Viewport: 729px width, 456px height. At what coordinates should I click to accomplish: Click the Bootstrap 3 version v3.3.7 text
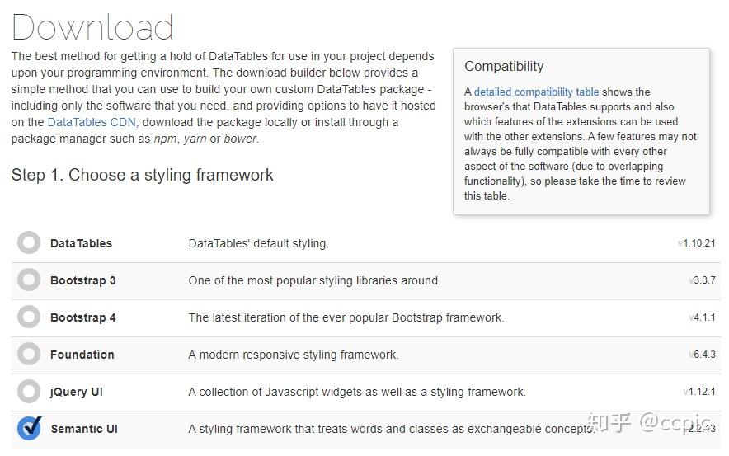pyautogui.click(x=702, y=280)
